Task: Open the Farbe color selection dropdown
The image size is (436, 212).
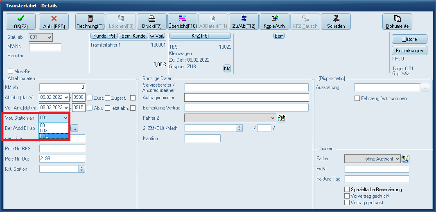Action: coord(398,158)
